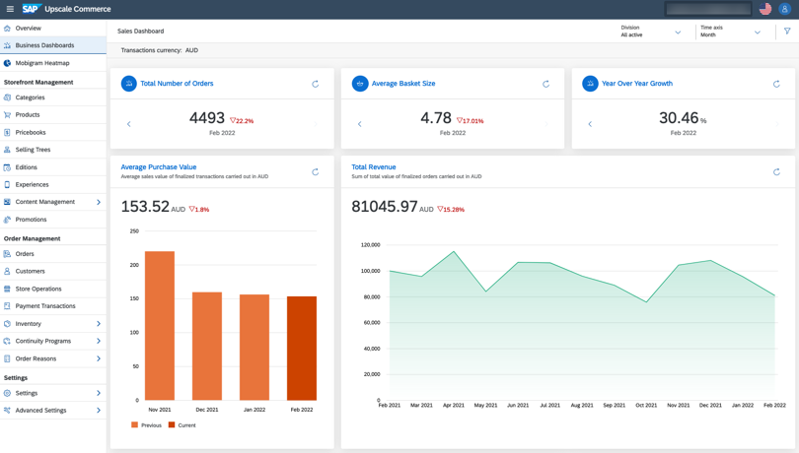Click the 153.52 average purchase value
Viewport: 799px width, 453px height.
point(145,206)
